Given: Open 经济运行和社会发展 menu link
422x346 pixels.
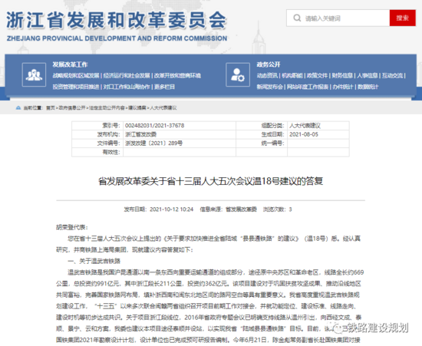Looking at the screenshot, I should point(127,76).
